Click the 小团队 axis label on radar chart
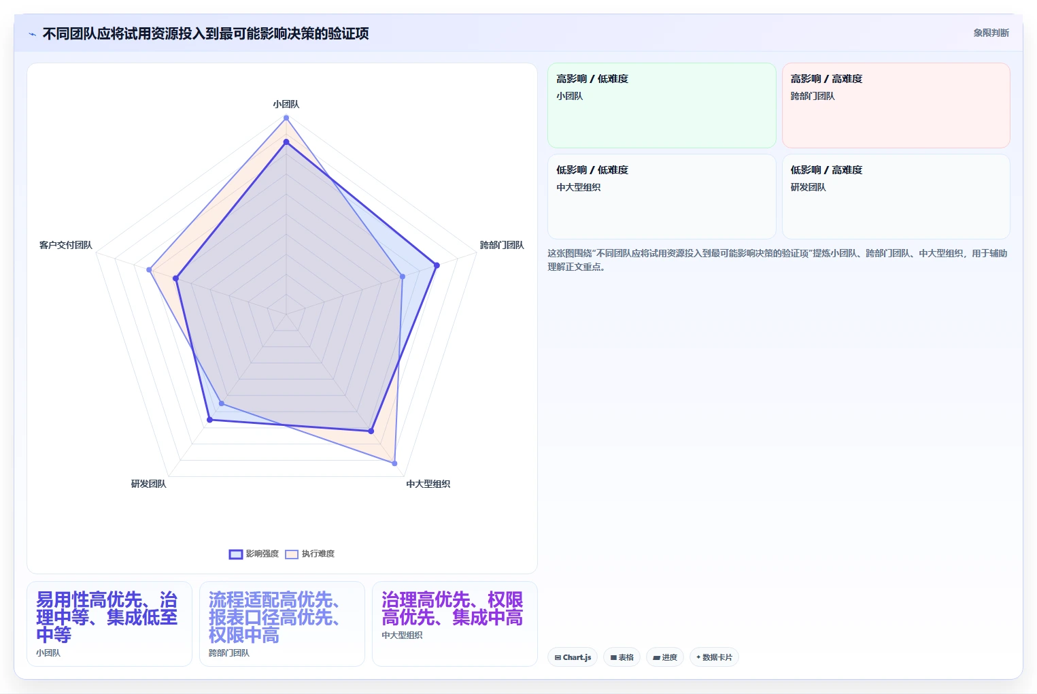The width and height of the screenshot is (1037, 694). pyautogui.click(x=286, y=104)
